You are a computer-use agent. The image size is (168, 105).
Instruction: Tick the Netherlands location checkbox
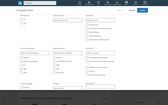pyautogui.click(x=87, y=25)
